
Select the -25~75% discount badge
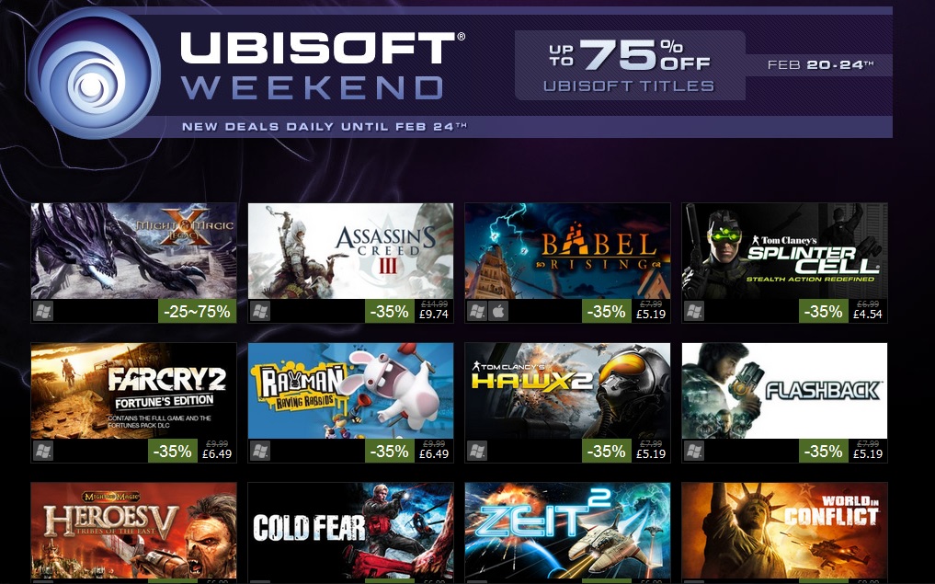coord(198,312)
